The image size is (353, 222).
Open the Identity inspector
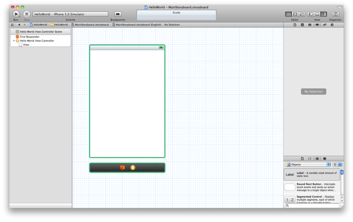pyautogui.click(x=310, y=25)
